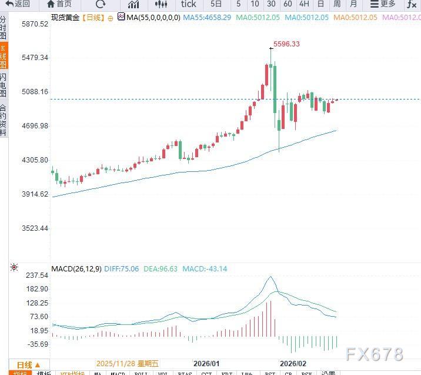The width and height of the screenshot is (421, 375).
Task: Click the 返回 back arrow button
Action: click(18, 4)
